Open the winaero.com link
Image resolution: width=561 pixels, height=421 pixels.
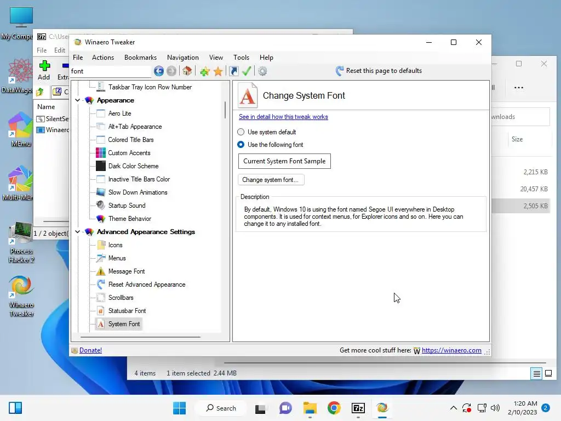click(451, 350)
